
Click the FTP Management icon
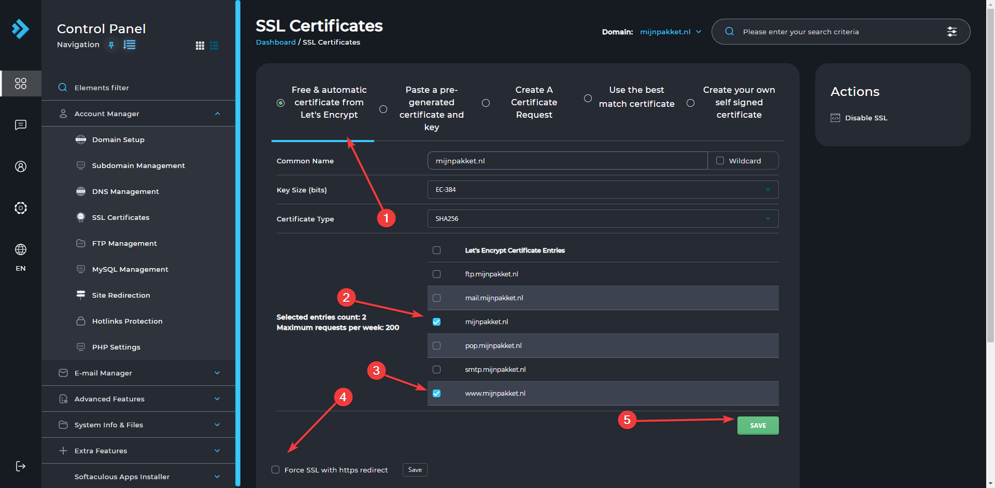click(81, 243)
